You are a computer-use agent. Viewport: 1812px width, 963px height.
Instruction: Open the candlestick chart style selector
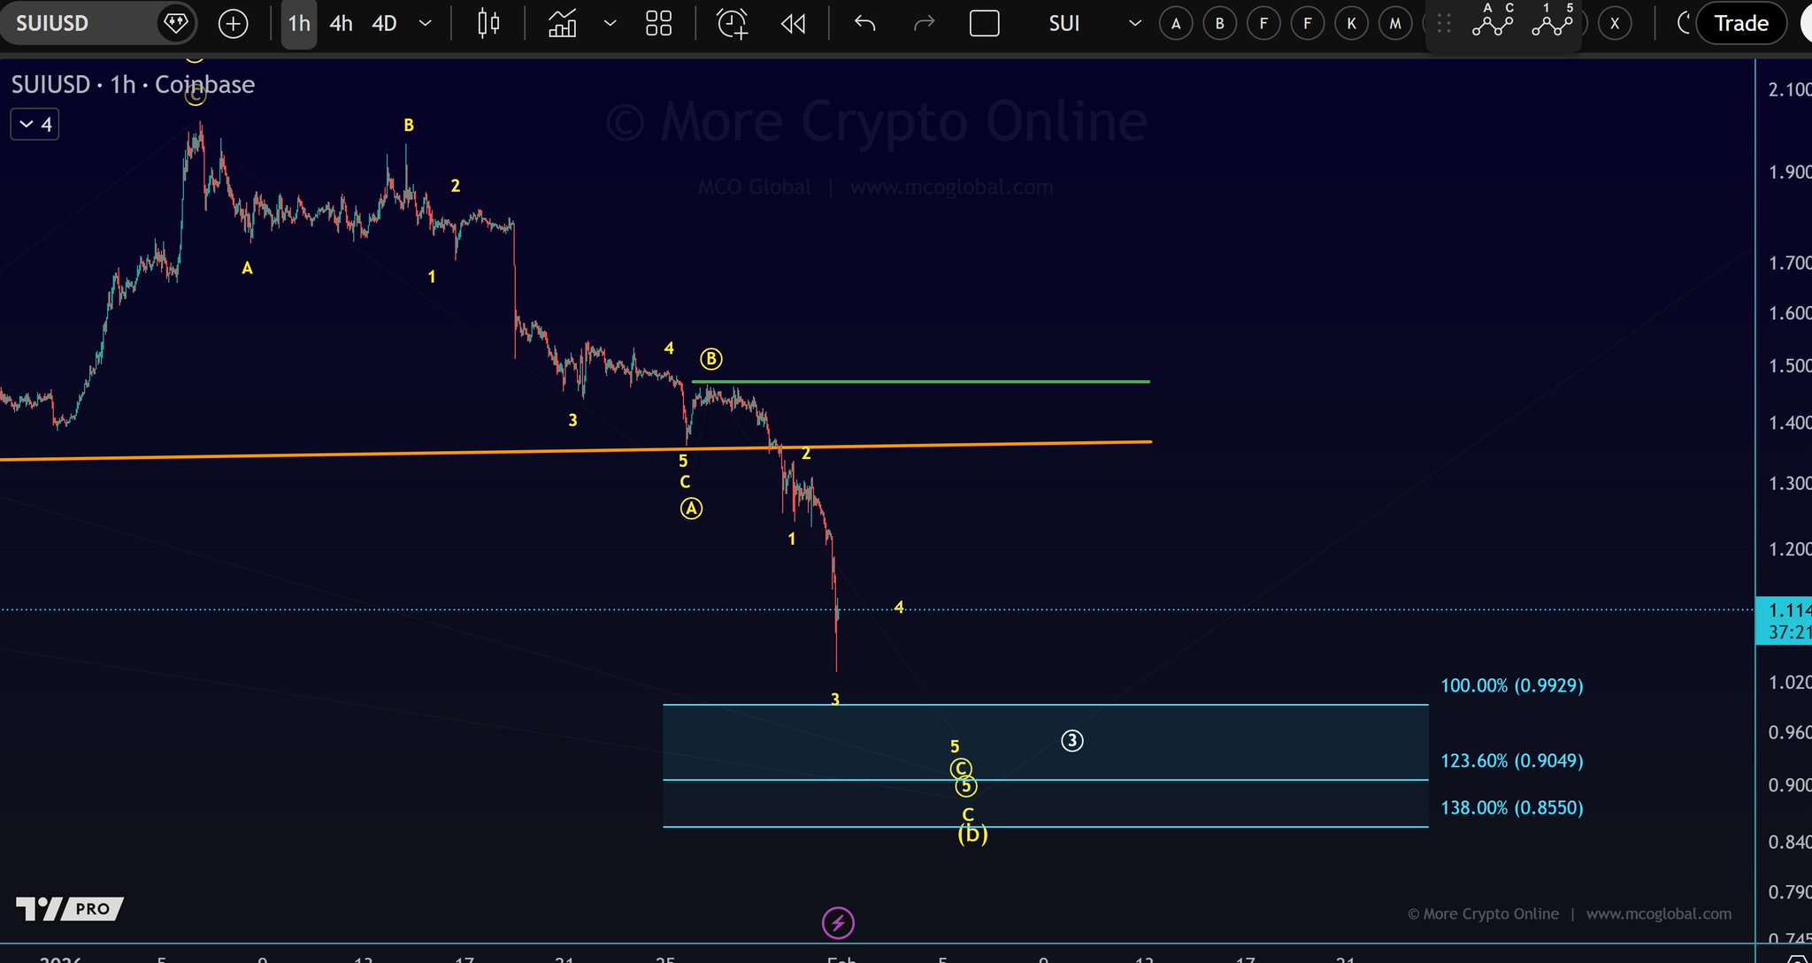click(488, 24)
